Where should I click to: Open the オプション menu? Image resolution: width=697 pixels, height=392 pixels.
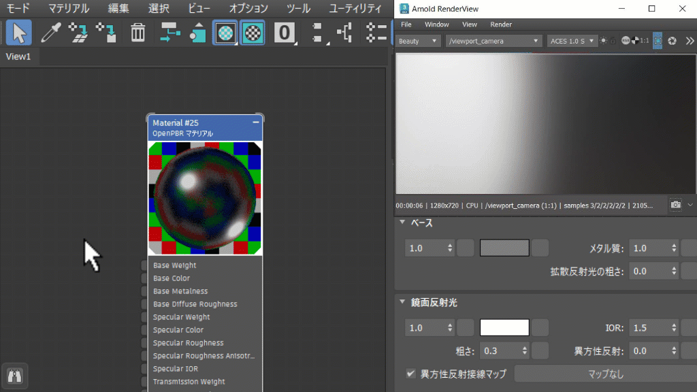click(248, 8)
